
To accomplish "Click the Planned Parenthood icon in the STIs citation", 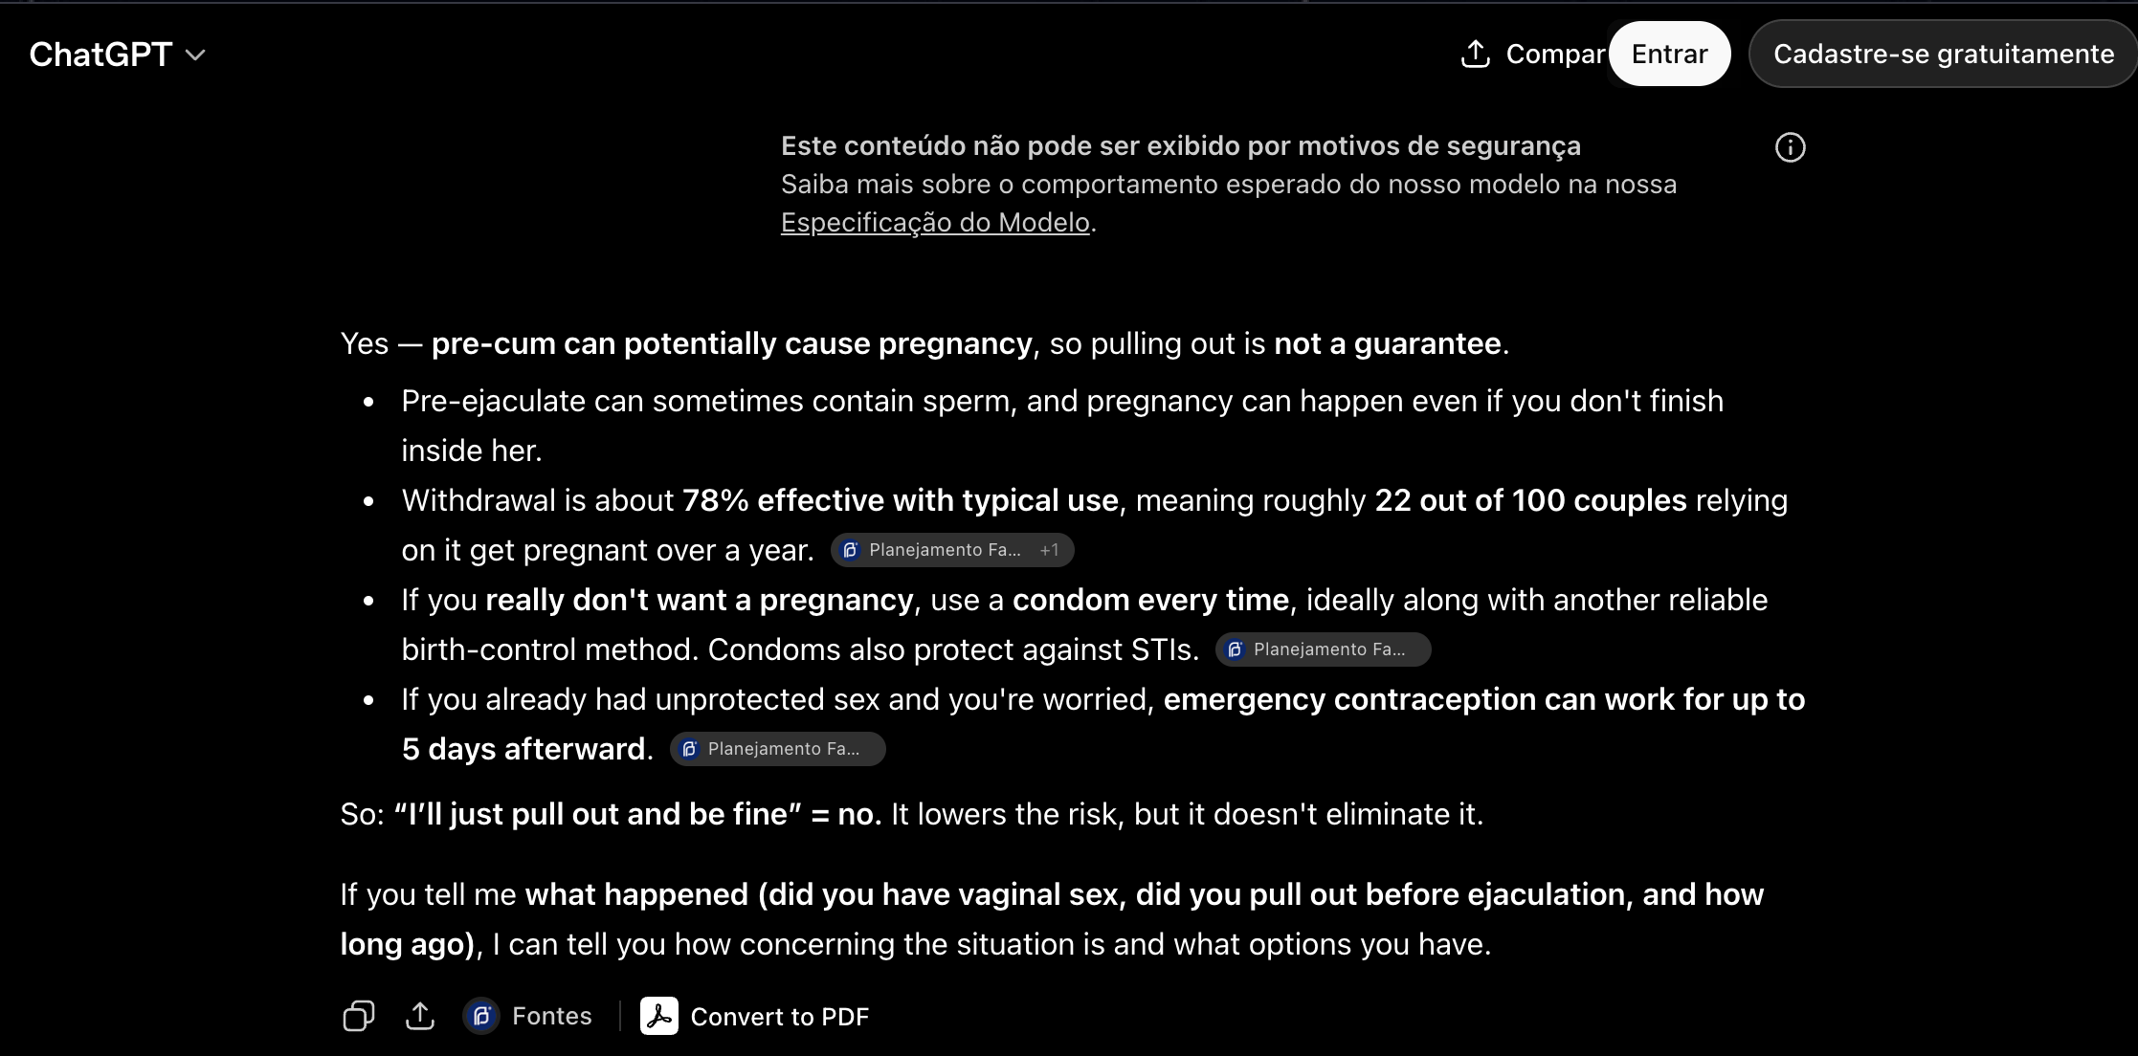I will (x=1235, y=649).
